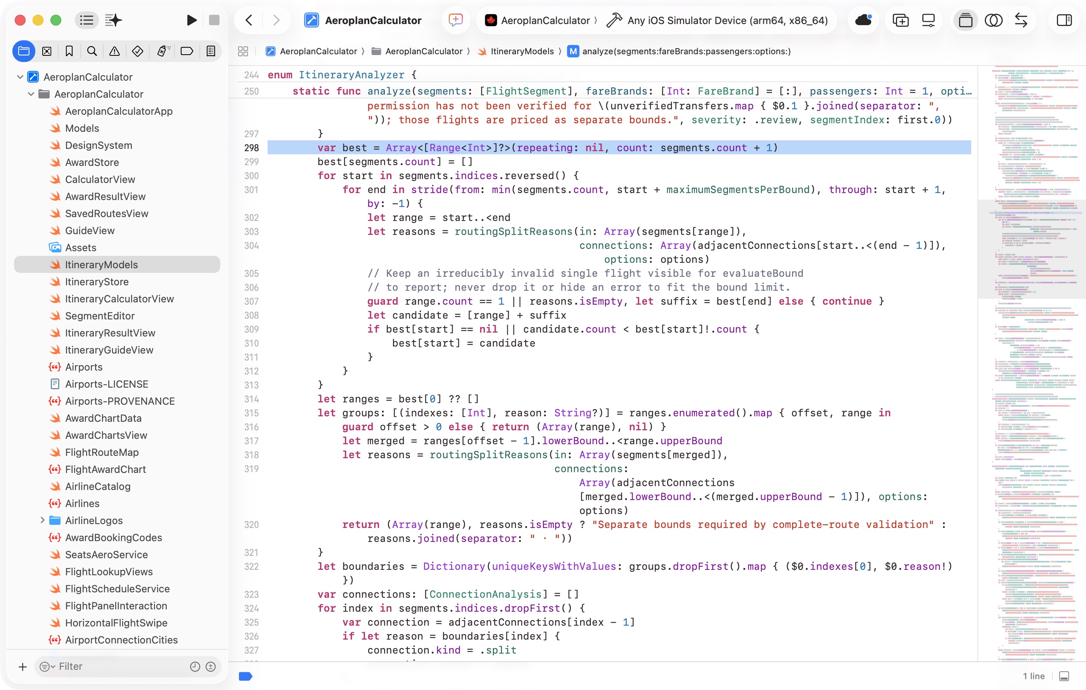Add a new file with plus button
Screen dimensions: 1086x690
[22, 667]
